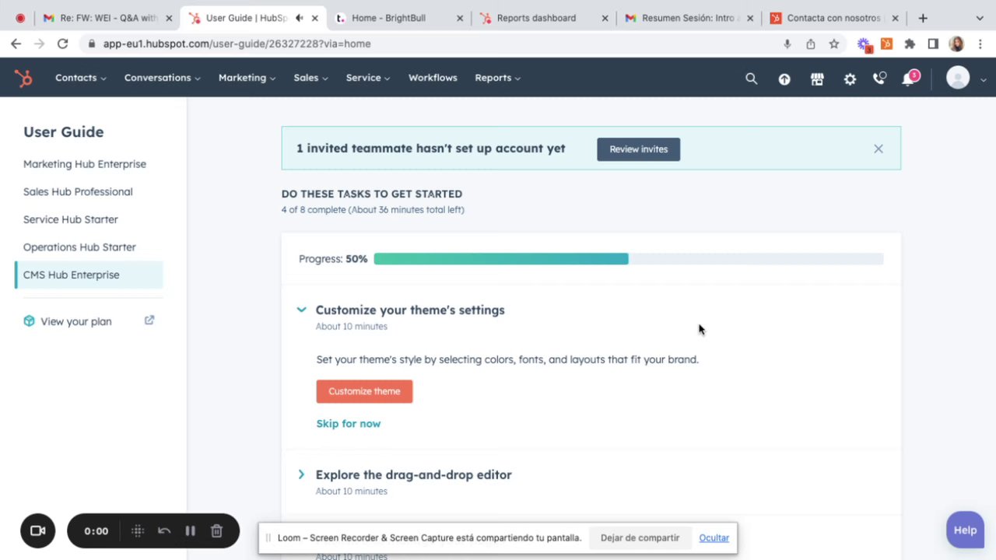Switch to Re: FW: WEI Gmail tab
996x560 pixels.
point(108,18)
